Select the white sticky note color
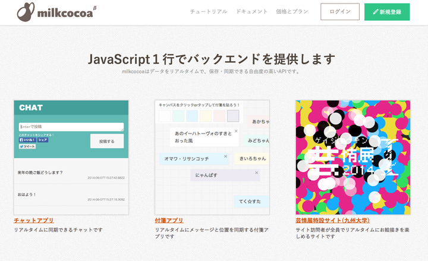The width and height of the screenshot is (428, 261). click(165, 116)
